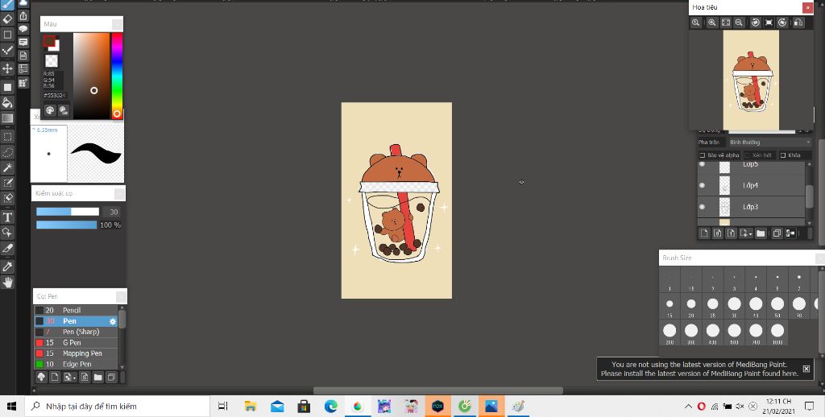
Task: Select the Brush tool in the toolbar
Action: (7, 4)
